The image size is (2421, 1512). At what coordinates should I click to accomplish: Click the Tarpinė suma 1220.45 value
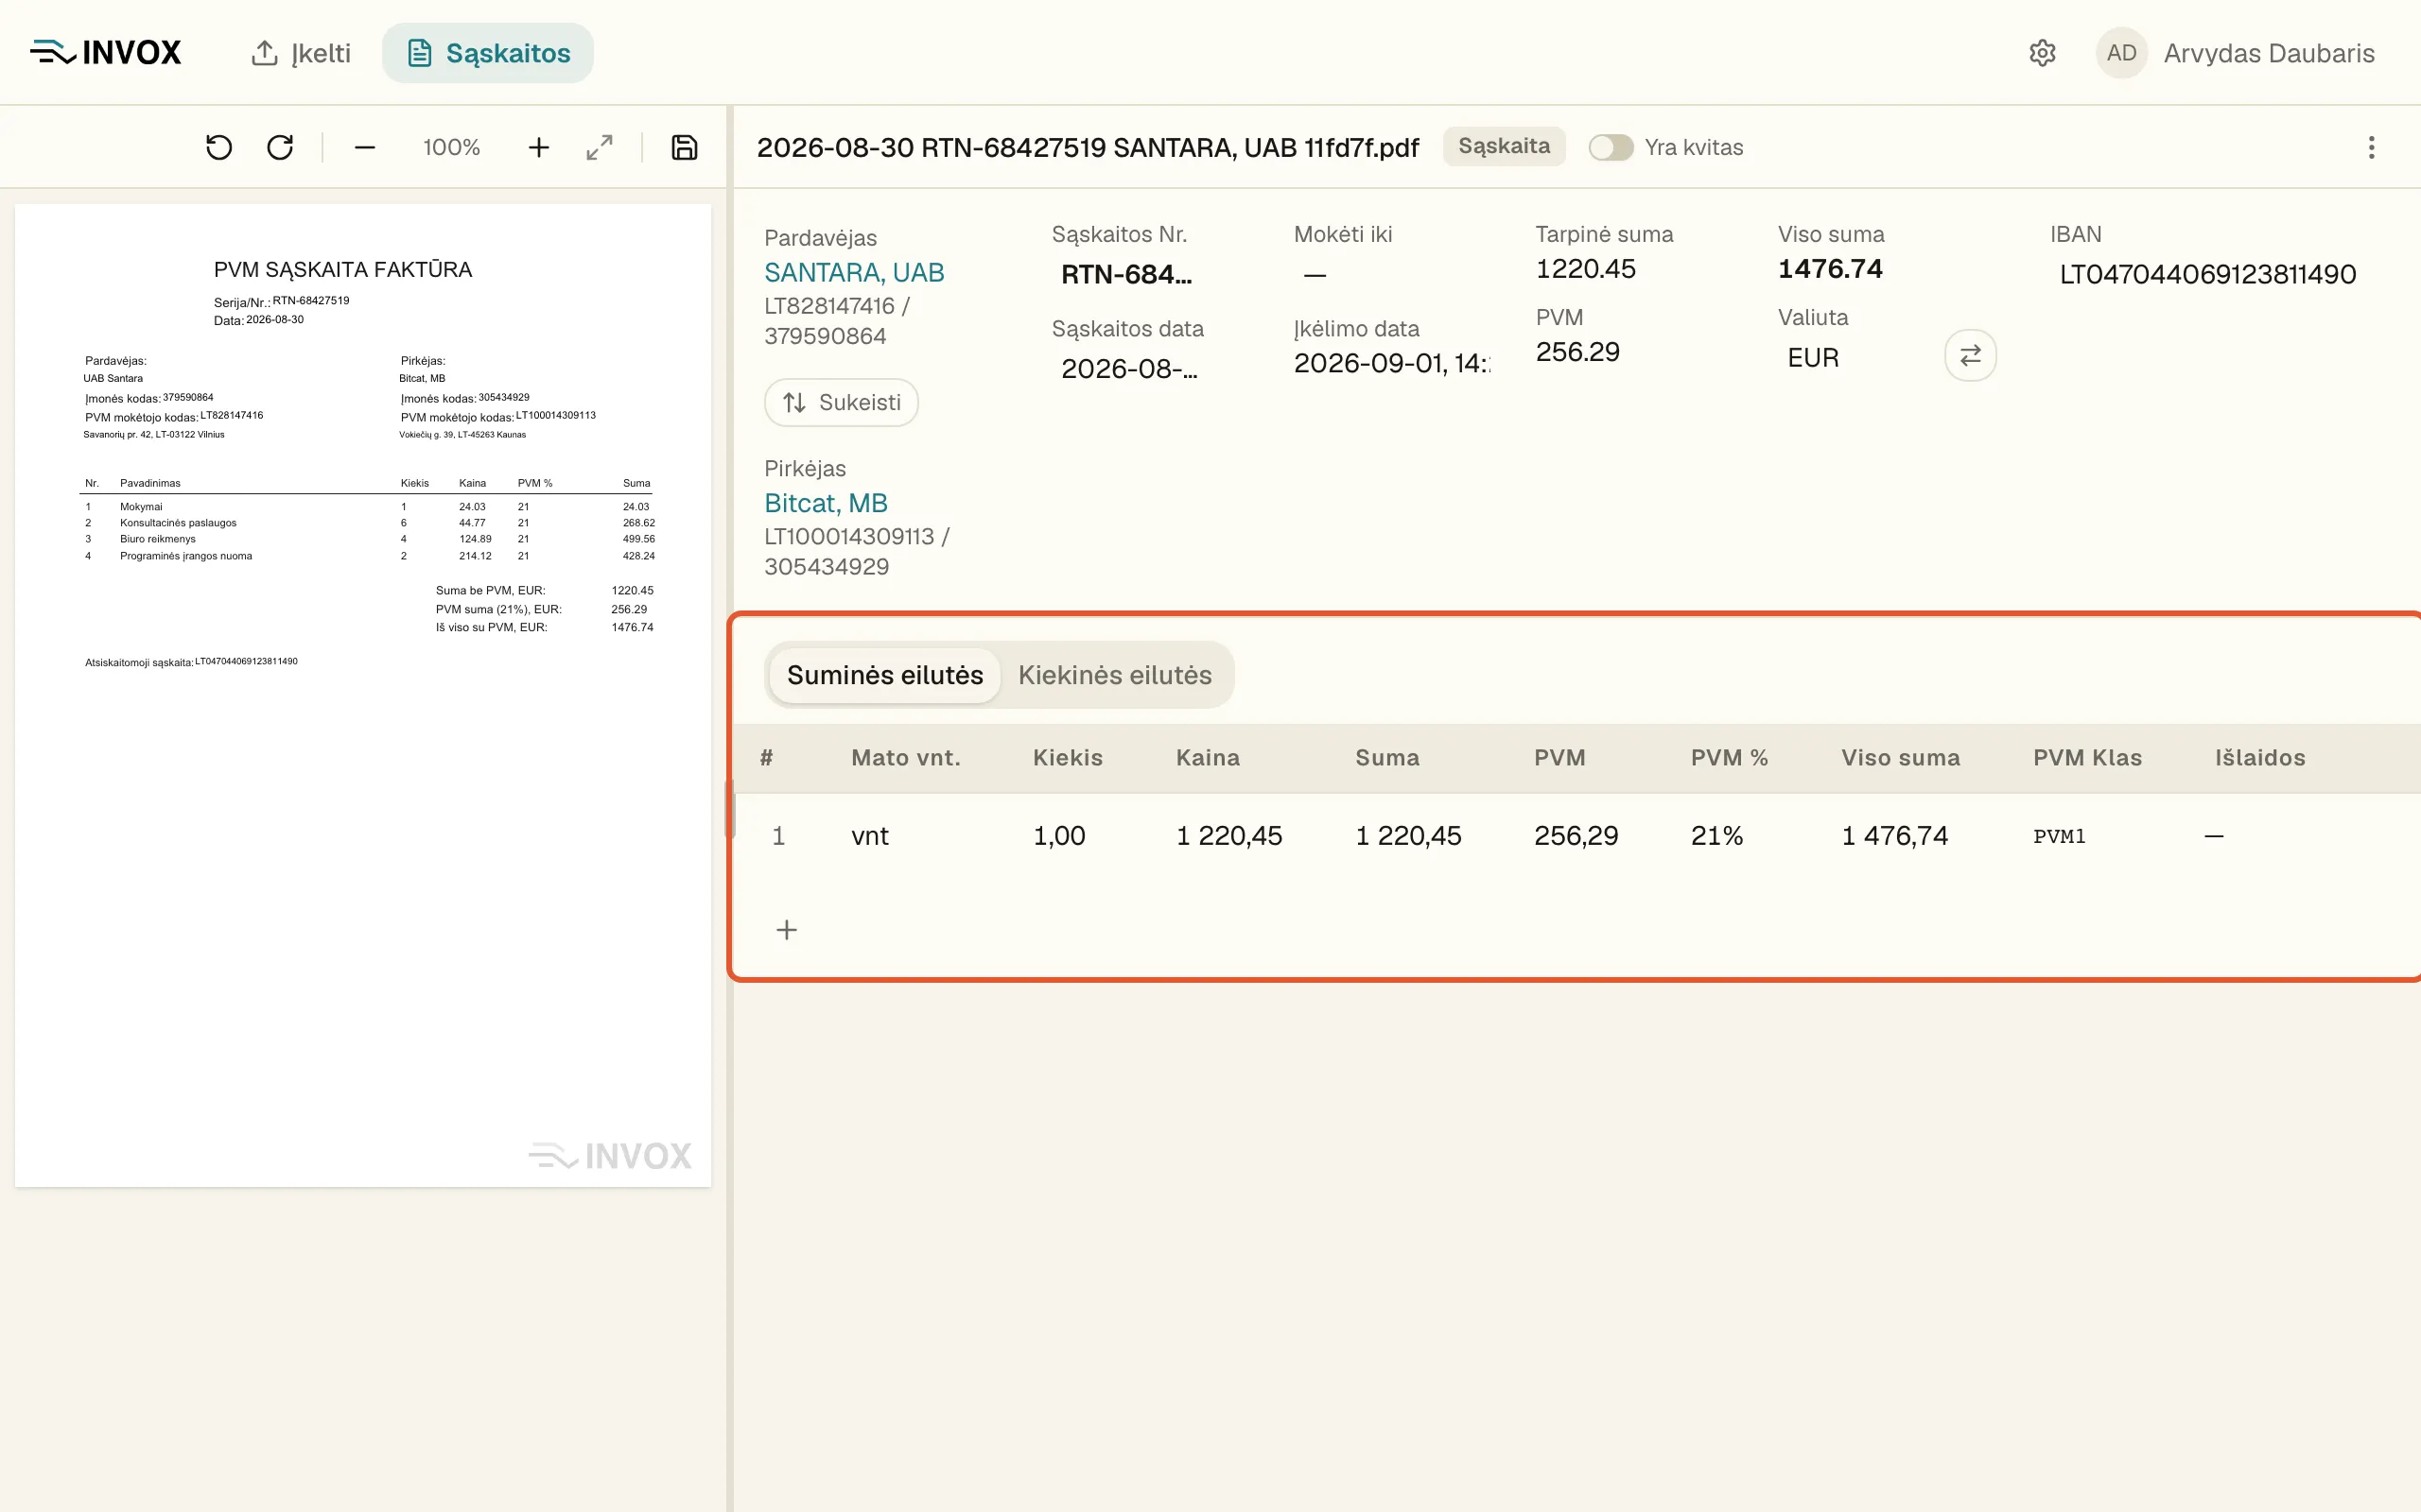(x=1586, y=269)
